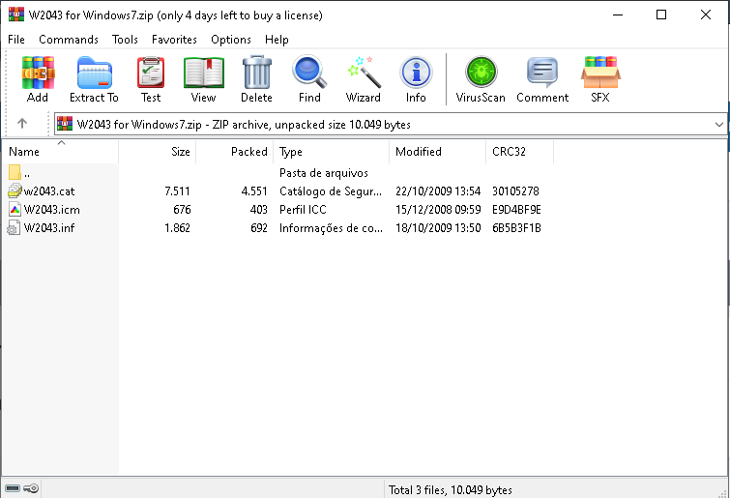730x498 pixels.
Task: Click the packed size 403
Action: 258,210
